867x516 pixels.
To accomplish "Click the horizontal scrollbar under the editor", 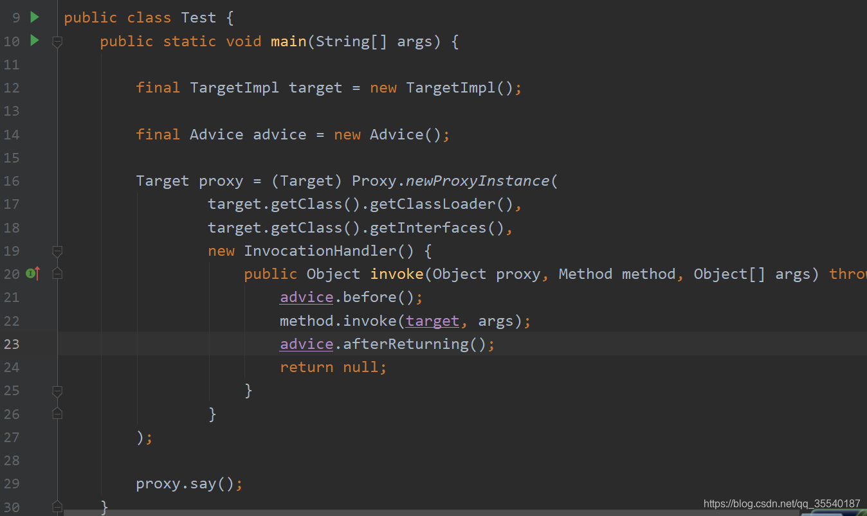I will click(x=431, y=513).
